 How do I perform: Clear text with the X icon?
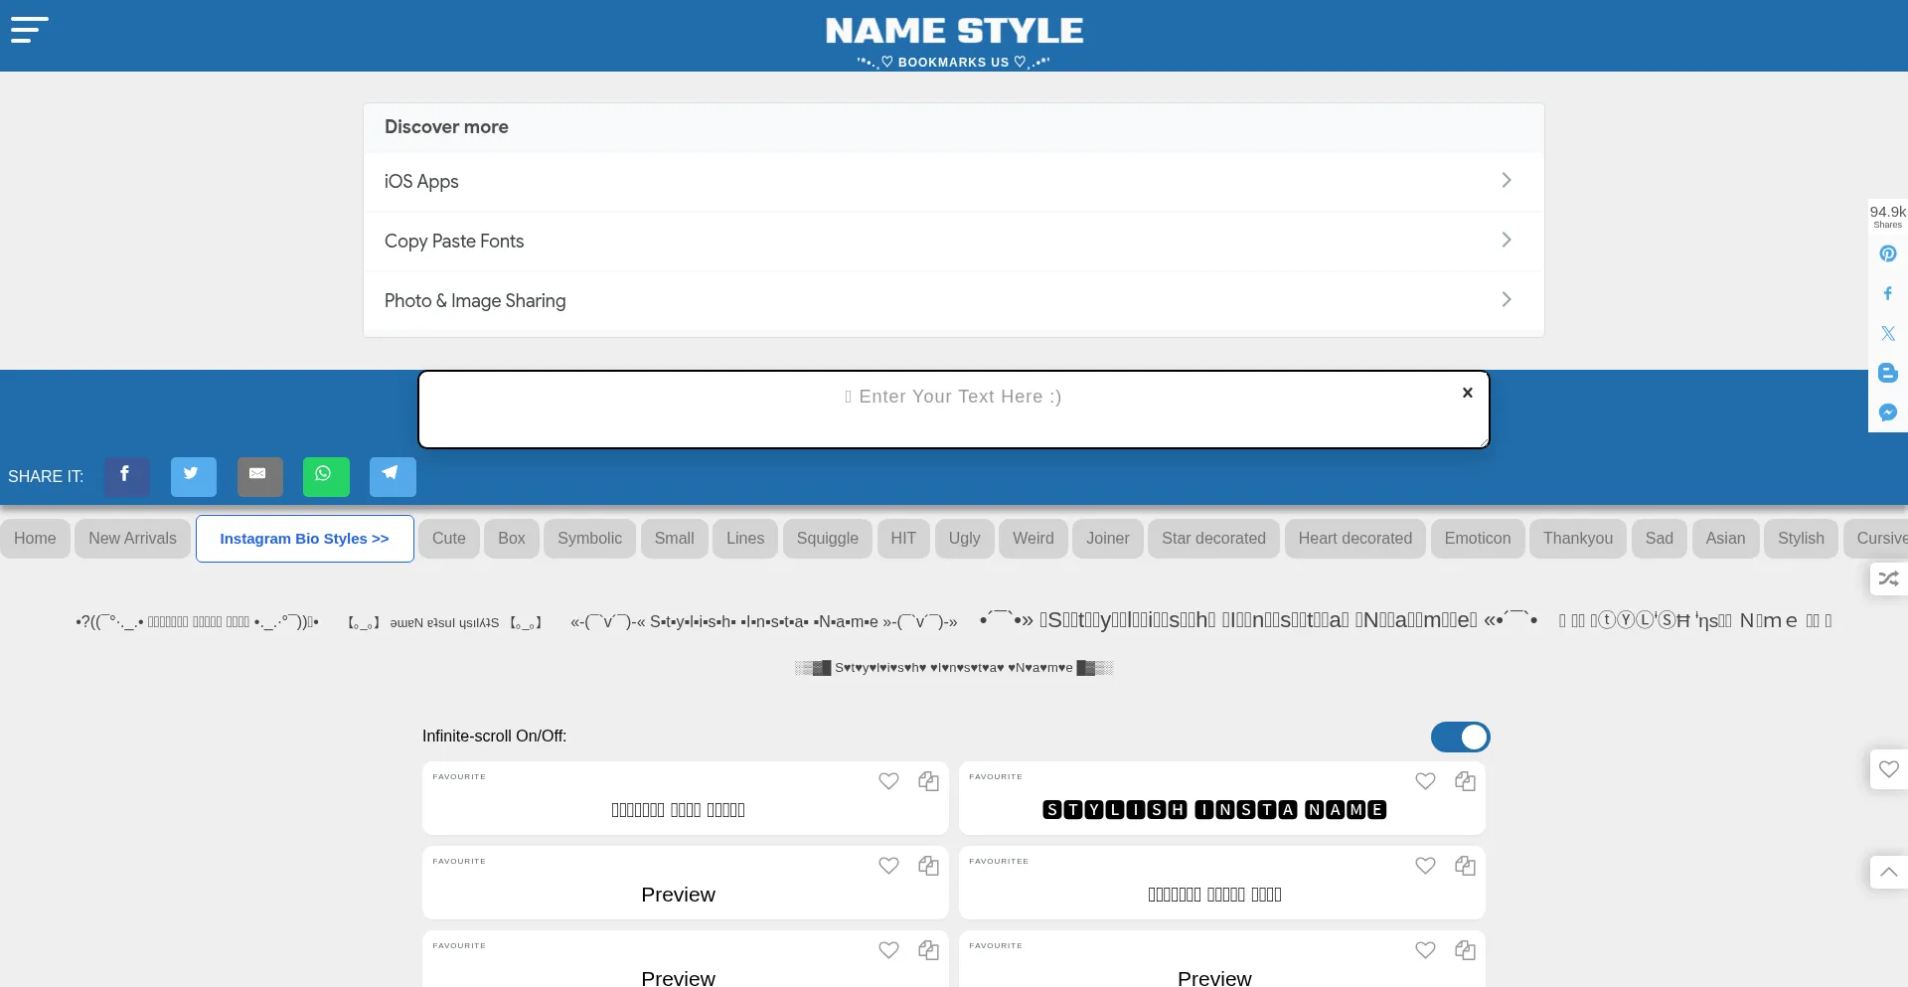click(x=1468, y=393)
